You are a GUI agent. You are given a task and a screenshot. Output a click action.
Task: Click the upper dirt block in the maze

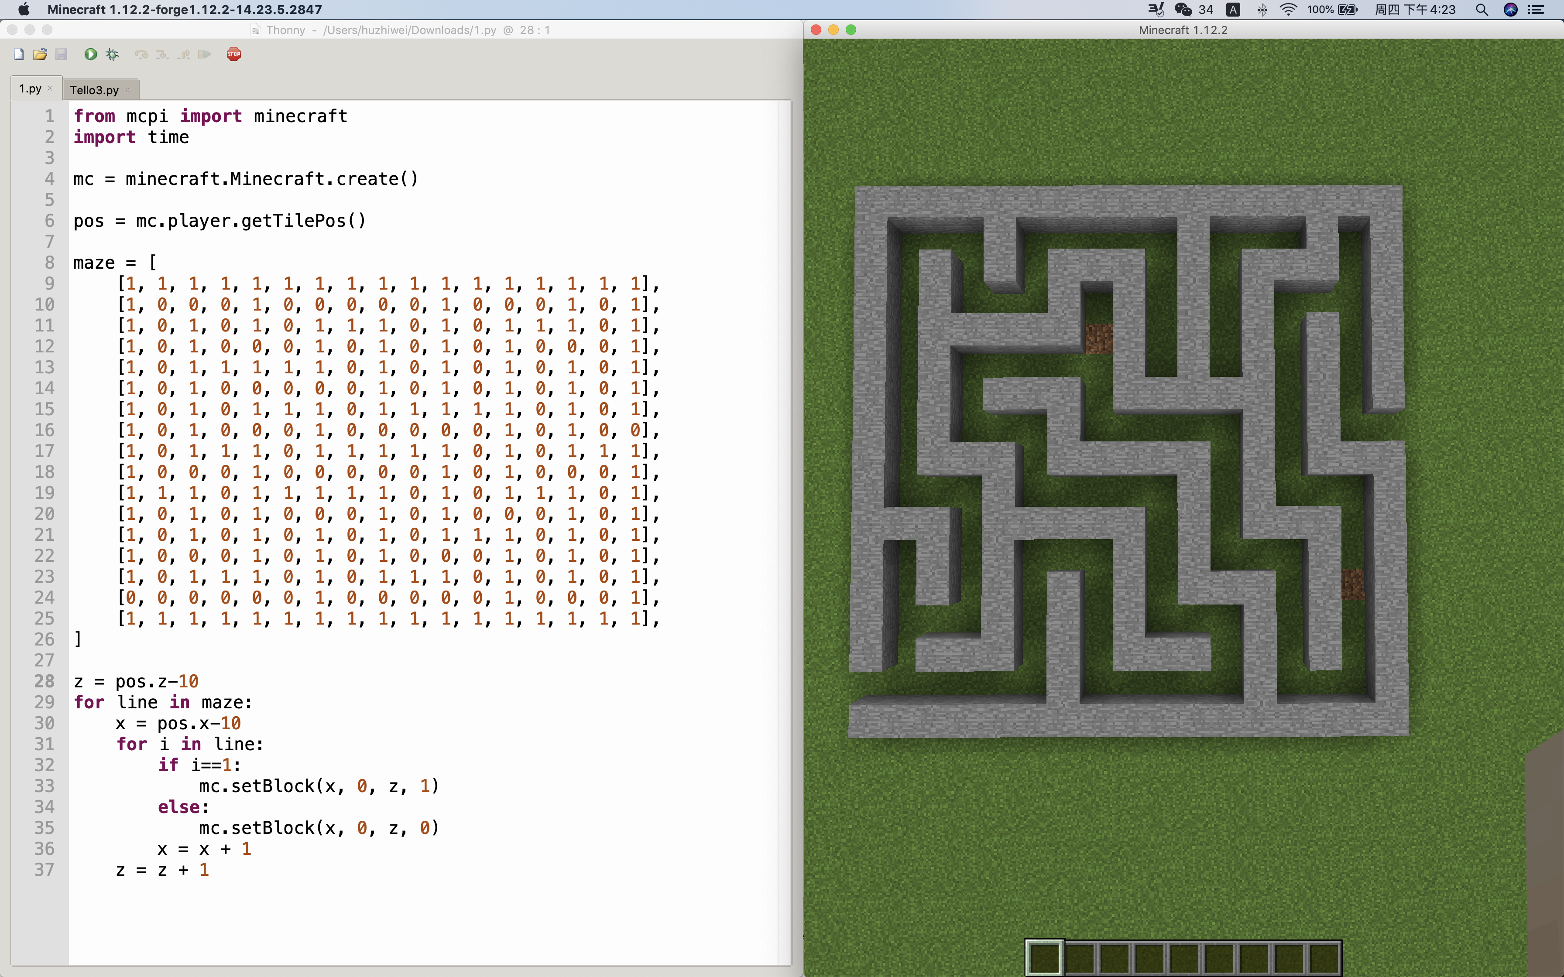pos(1099,338)
